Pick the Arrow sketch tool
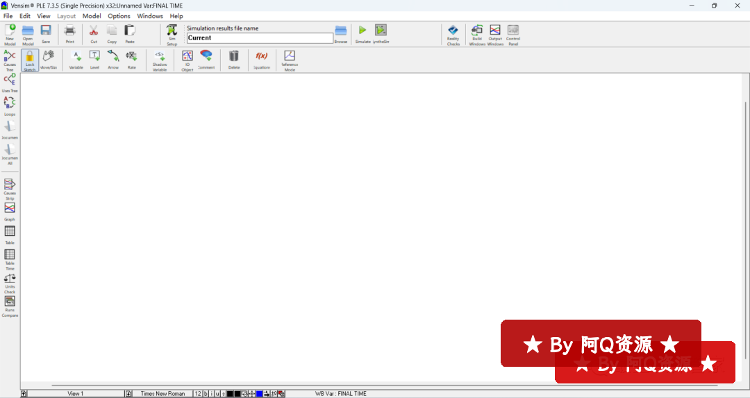750x398 pixels. click(x=112, y=60)
